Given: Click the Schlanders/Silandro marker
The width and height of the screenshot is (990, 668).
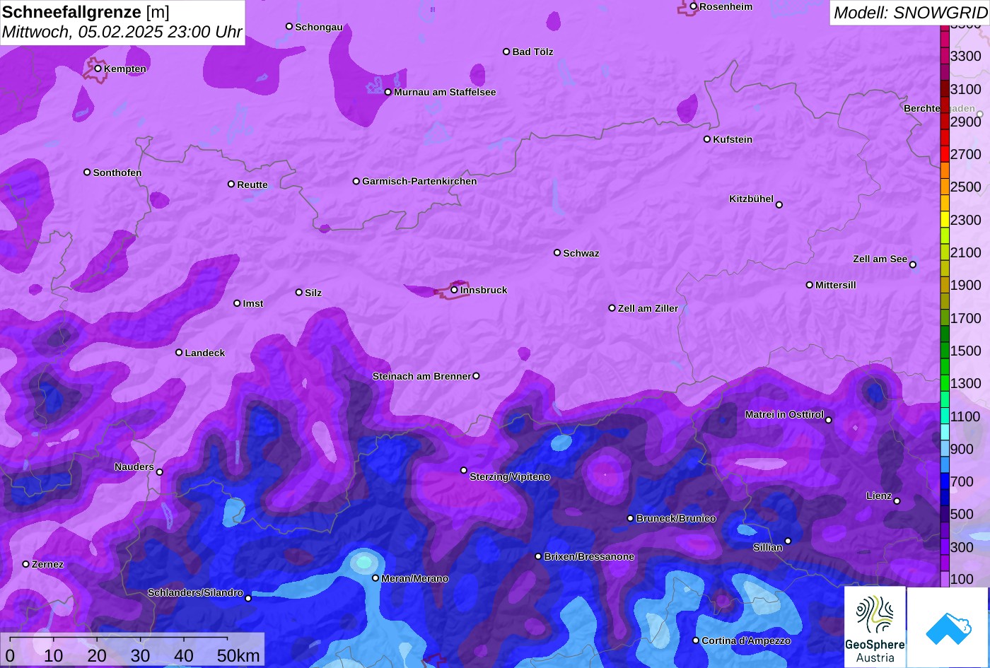Looking at the screenshot, I should click(248, 599).
